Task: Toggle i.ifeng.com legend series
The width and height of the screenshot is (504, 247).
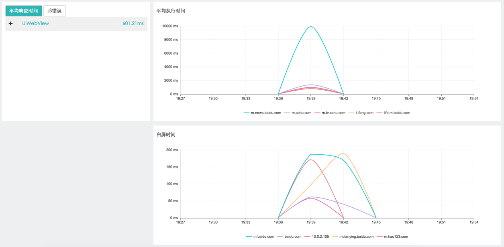Action: (361, 113)
